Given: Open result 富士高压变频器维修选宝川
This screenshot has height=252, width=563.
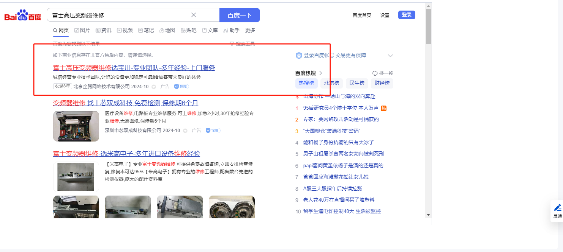Looking at the screenshot, I should (x=134, y=68).
